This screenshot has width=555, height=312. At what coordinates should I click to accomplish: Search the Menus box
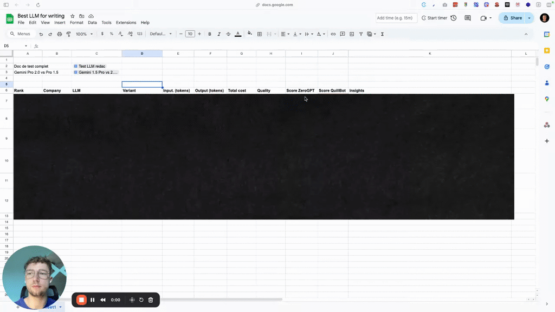pos(21,34)
